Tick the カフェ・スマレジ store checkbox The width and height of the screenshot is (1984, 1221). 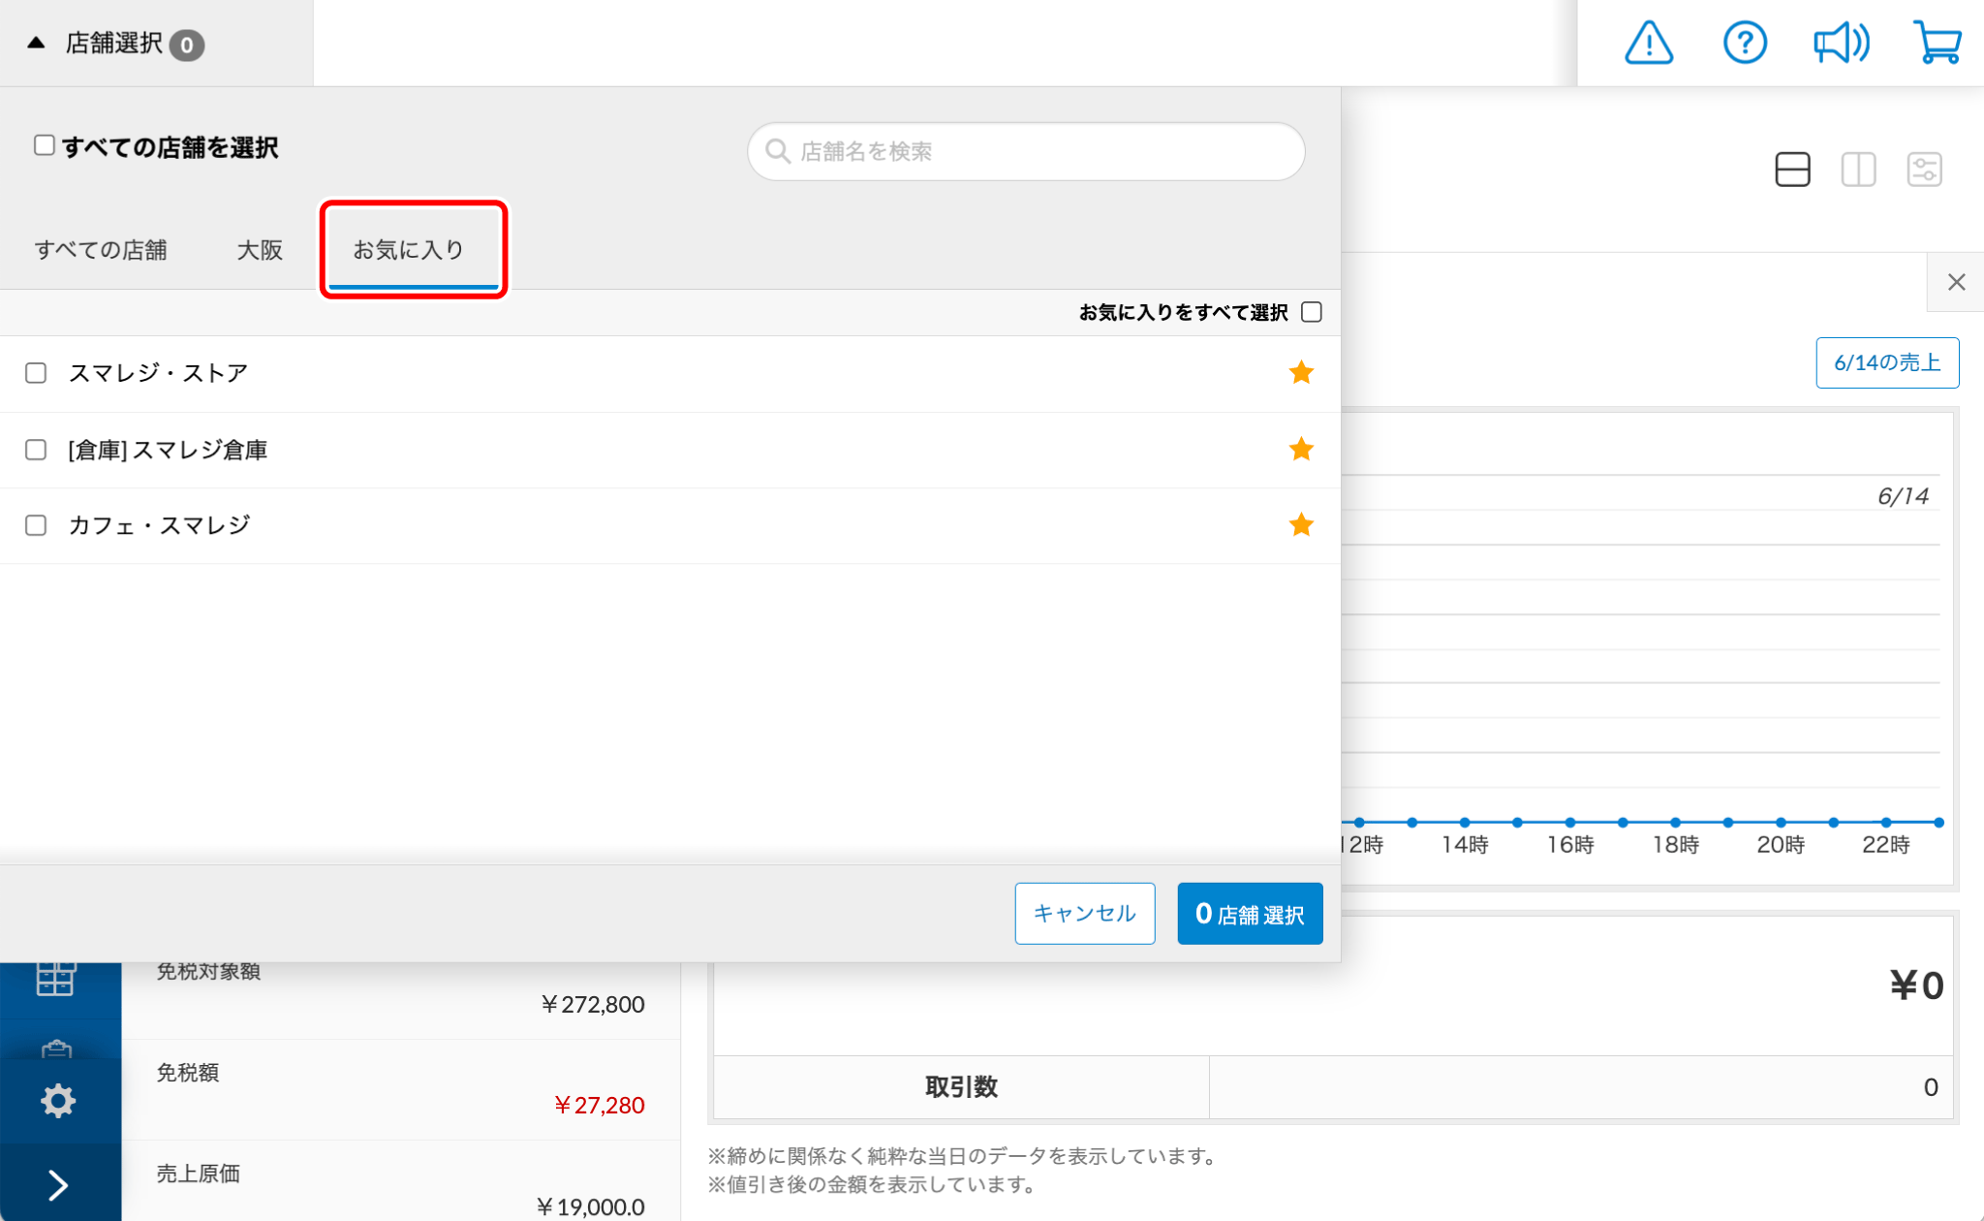[36, 525]
